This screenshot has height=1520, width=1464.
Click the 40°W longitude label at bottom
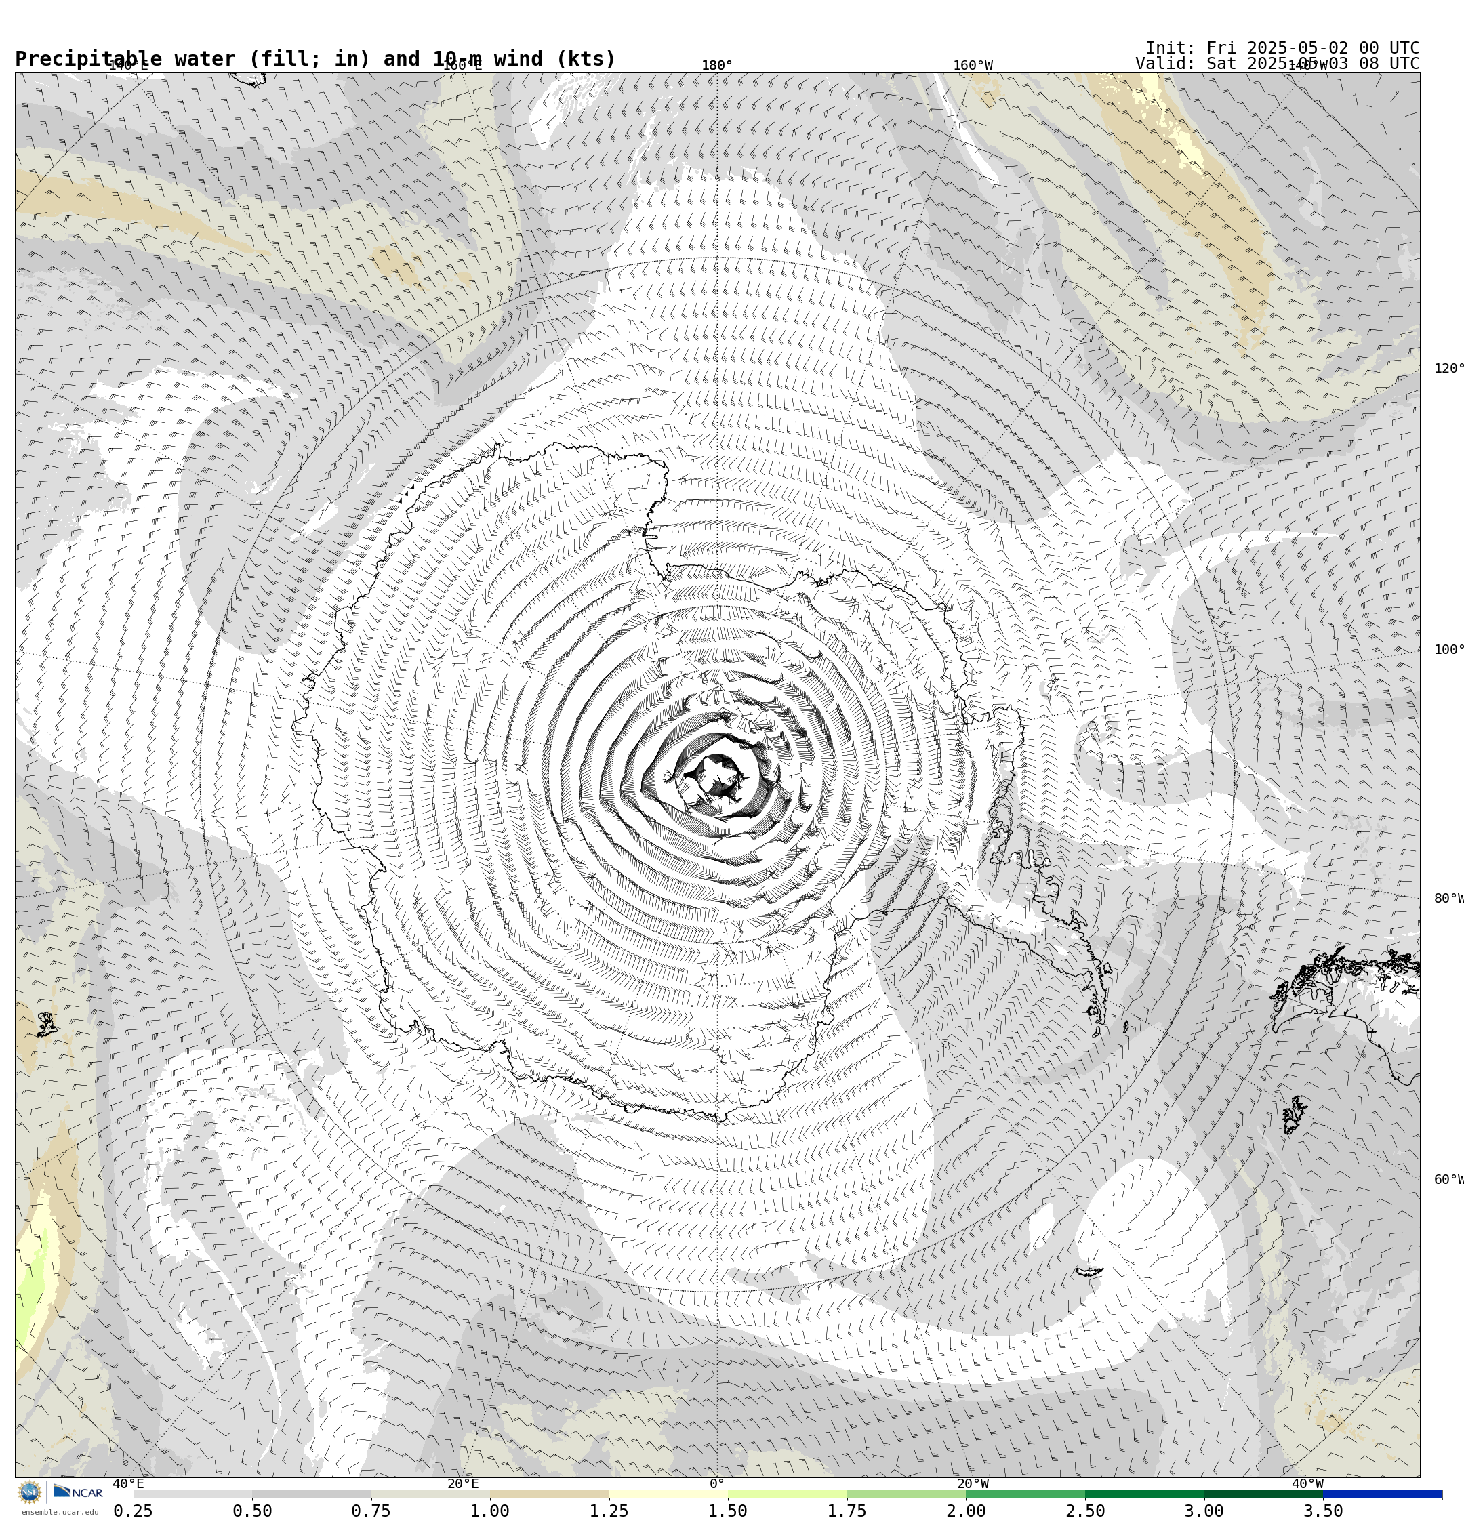tap(1307, 1484)
